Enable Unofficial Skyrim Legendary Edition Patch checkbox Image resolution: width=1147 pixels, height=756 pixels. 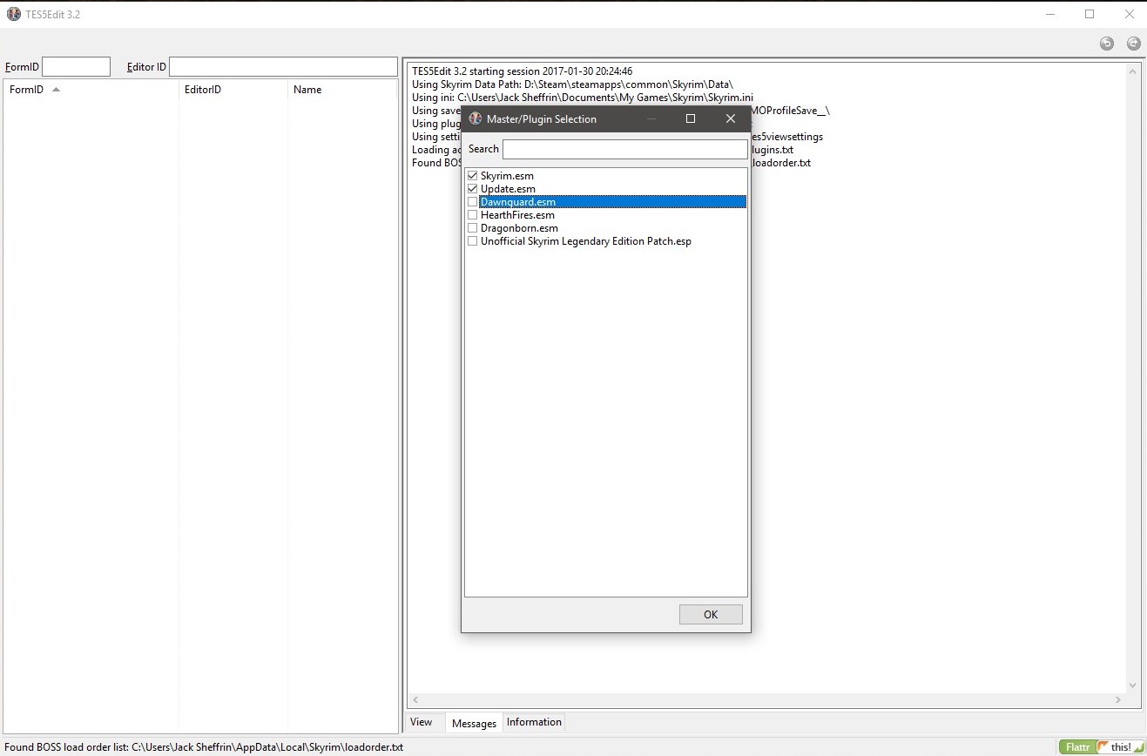click(x=473, y=241)
